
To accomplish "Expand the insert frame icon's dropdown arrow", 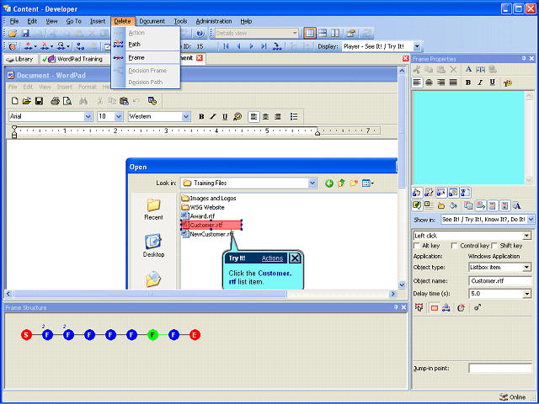I will pos(35,46).
